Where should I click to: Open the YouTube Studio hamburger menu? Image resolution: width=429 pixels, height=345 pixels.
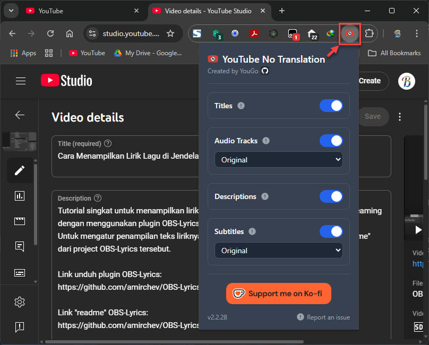[21, 81]
